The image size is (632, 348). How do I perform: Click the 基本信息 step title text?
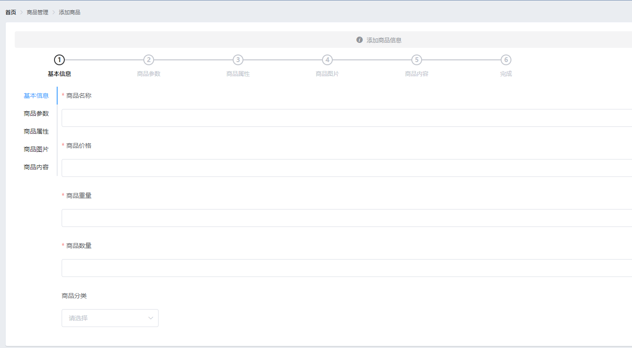59,74
